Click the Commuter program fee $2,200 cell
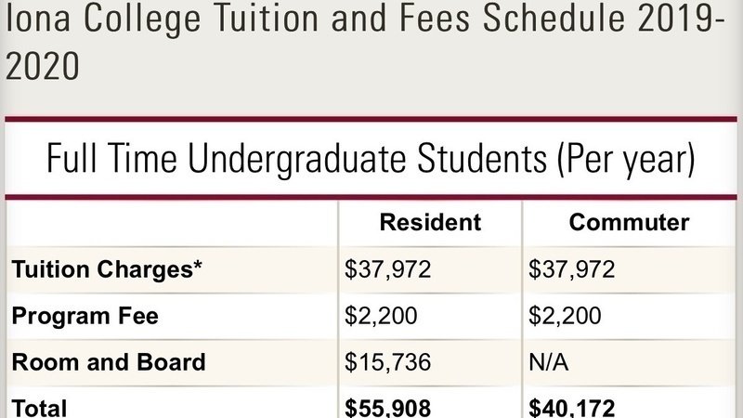The image size is (743, 418). pos(565,316)
